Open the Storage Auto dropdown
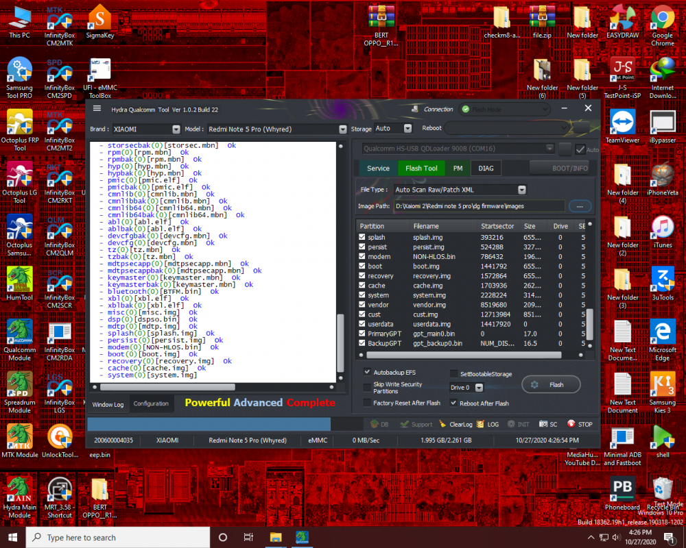The image size is (686, 548). click(407, 128)
